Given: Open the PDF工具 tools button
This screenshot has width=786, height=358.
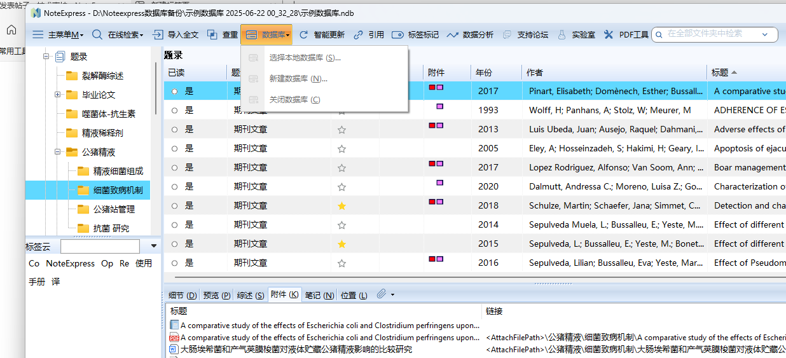Looking at the screenshot, I should click(x=626, y=35).
